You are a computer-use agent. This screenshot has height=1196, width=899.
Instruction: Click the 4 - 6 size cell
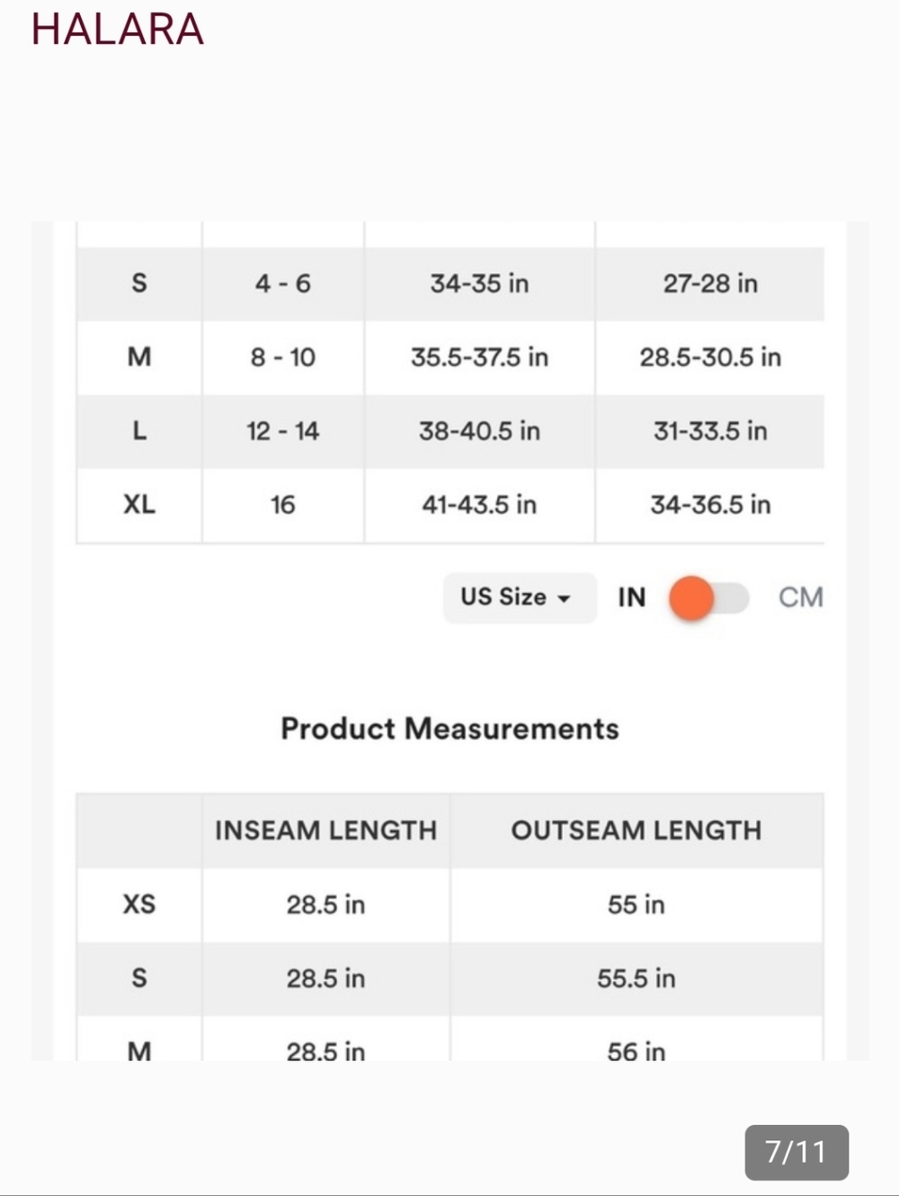(x=283, y=283)
